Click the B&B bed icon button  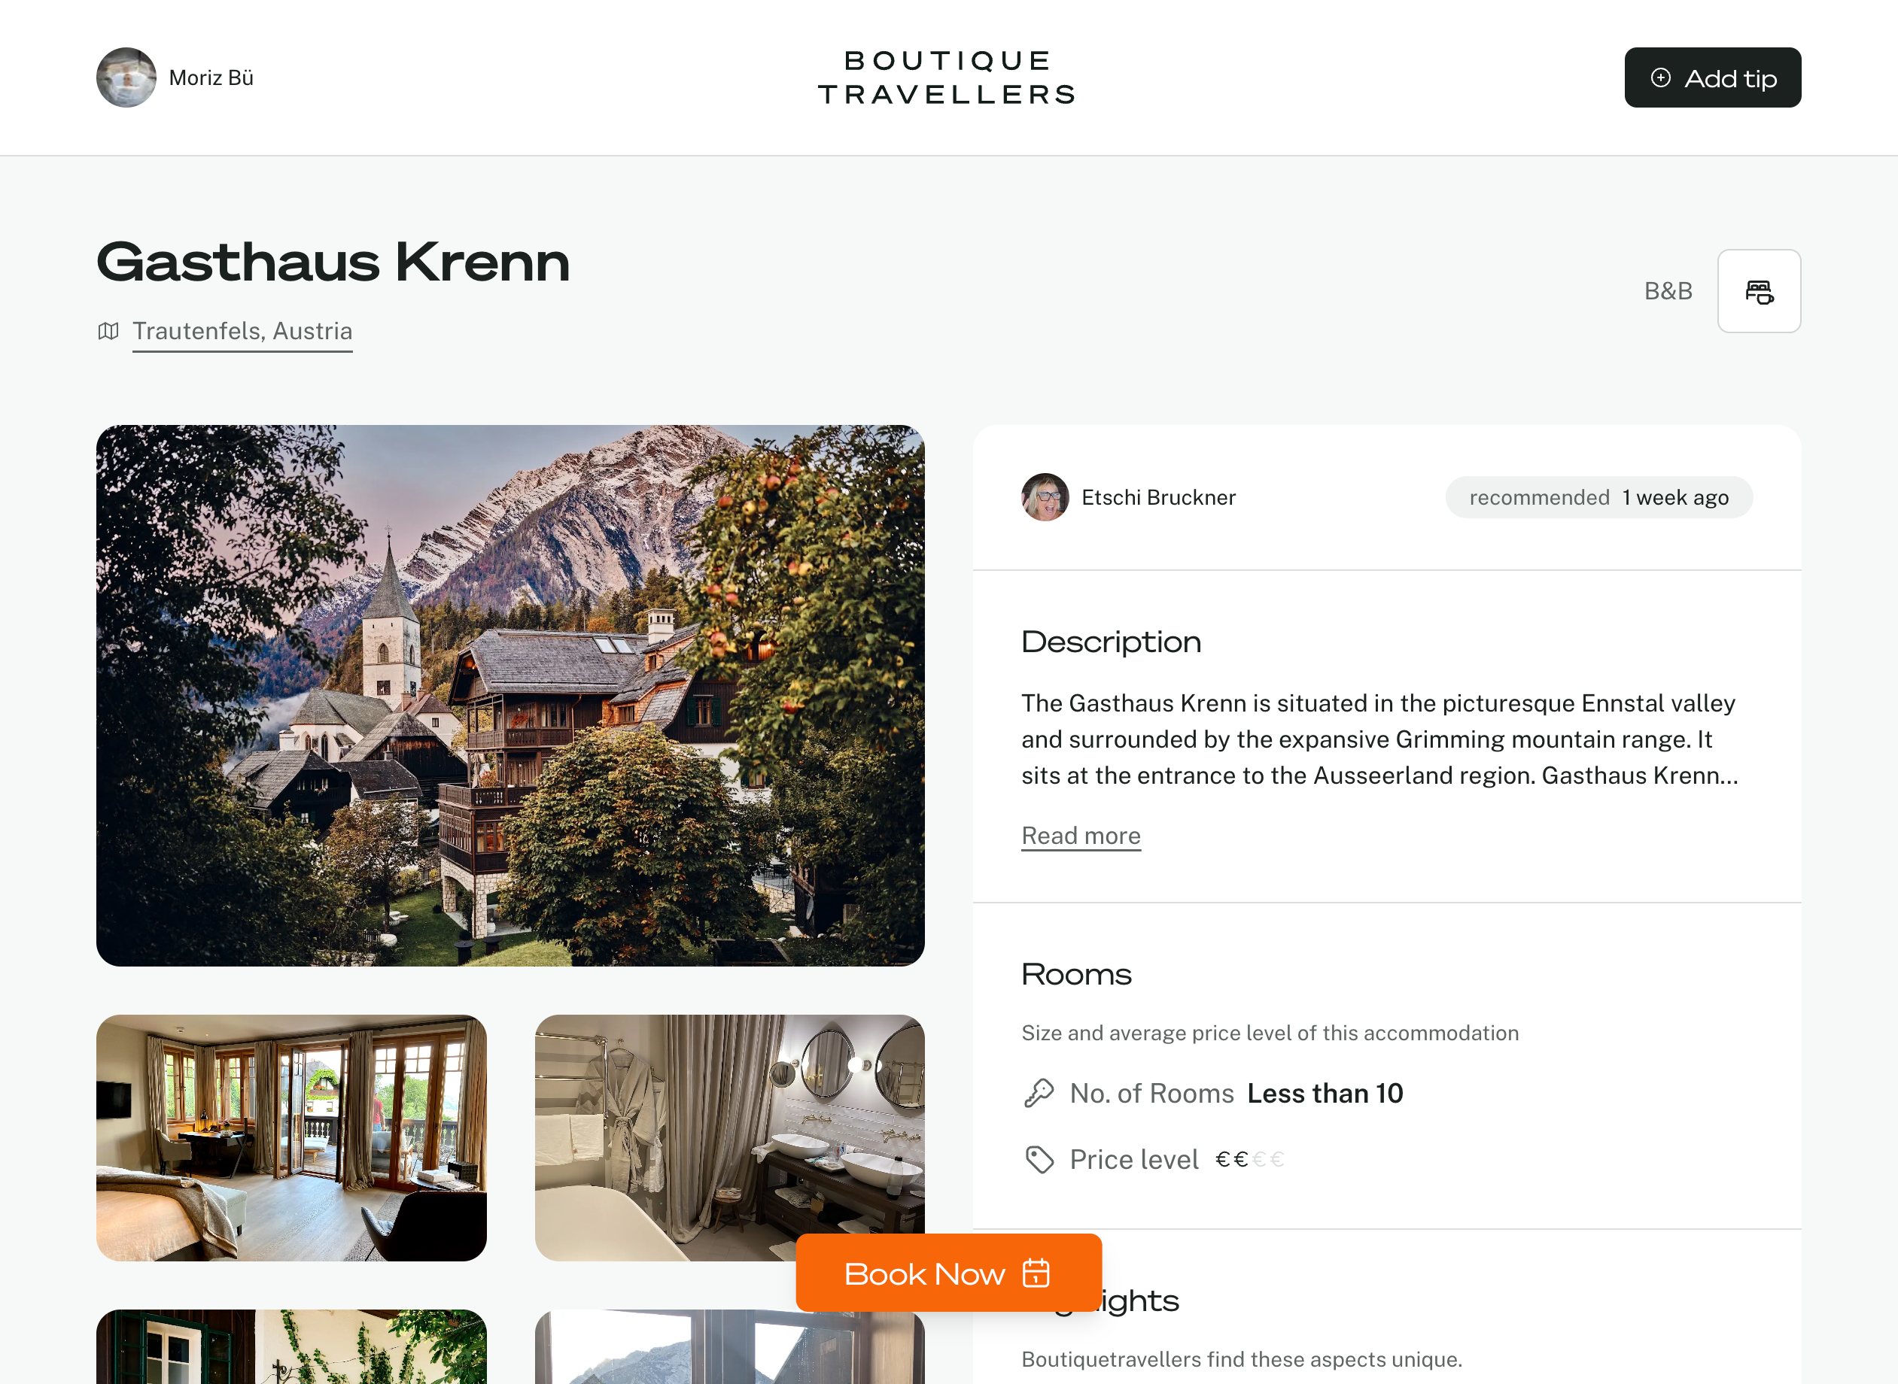click(1759, 290)
